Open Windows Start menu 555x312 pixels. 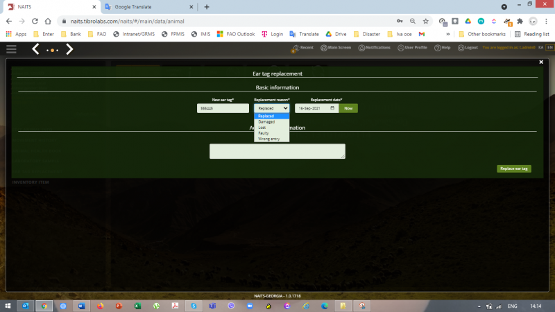click(x=8, y=306)
